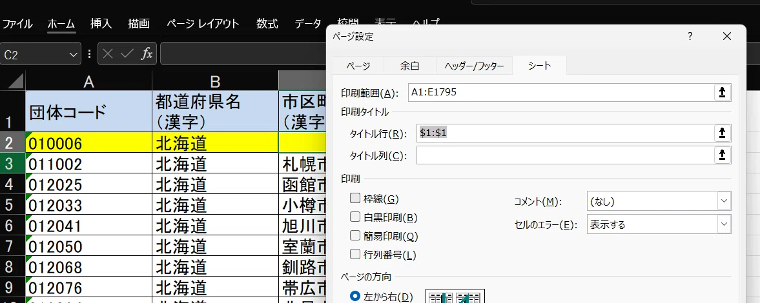Open the 挿入 ribbon tab

[x=101, y=24]
